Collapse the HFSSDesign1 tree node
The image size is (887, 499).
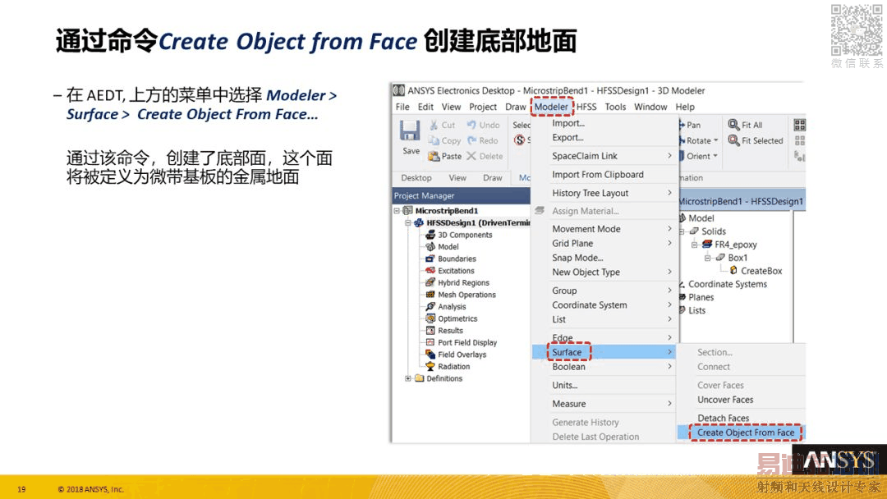(x=408, y=222)
